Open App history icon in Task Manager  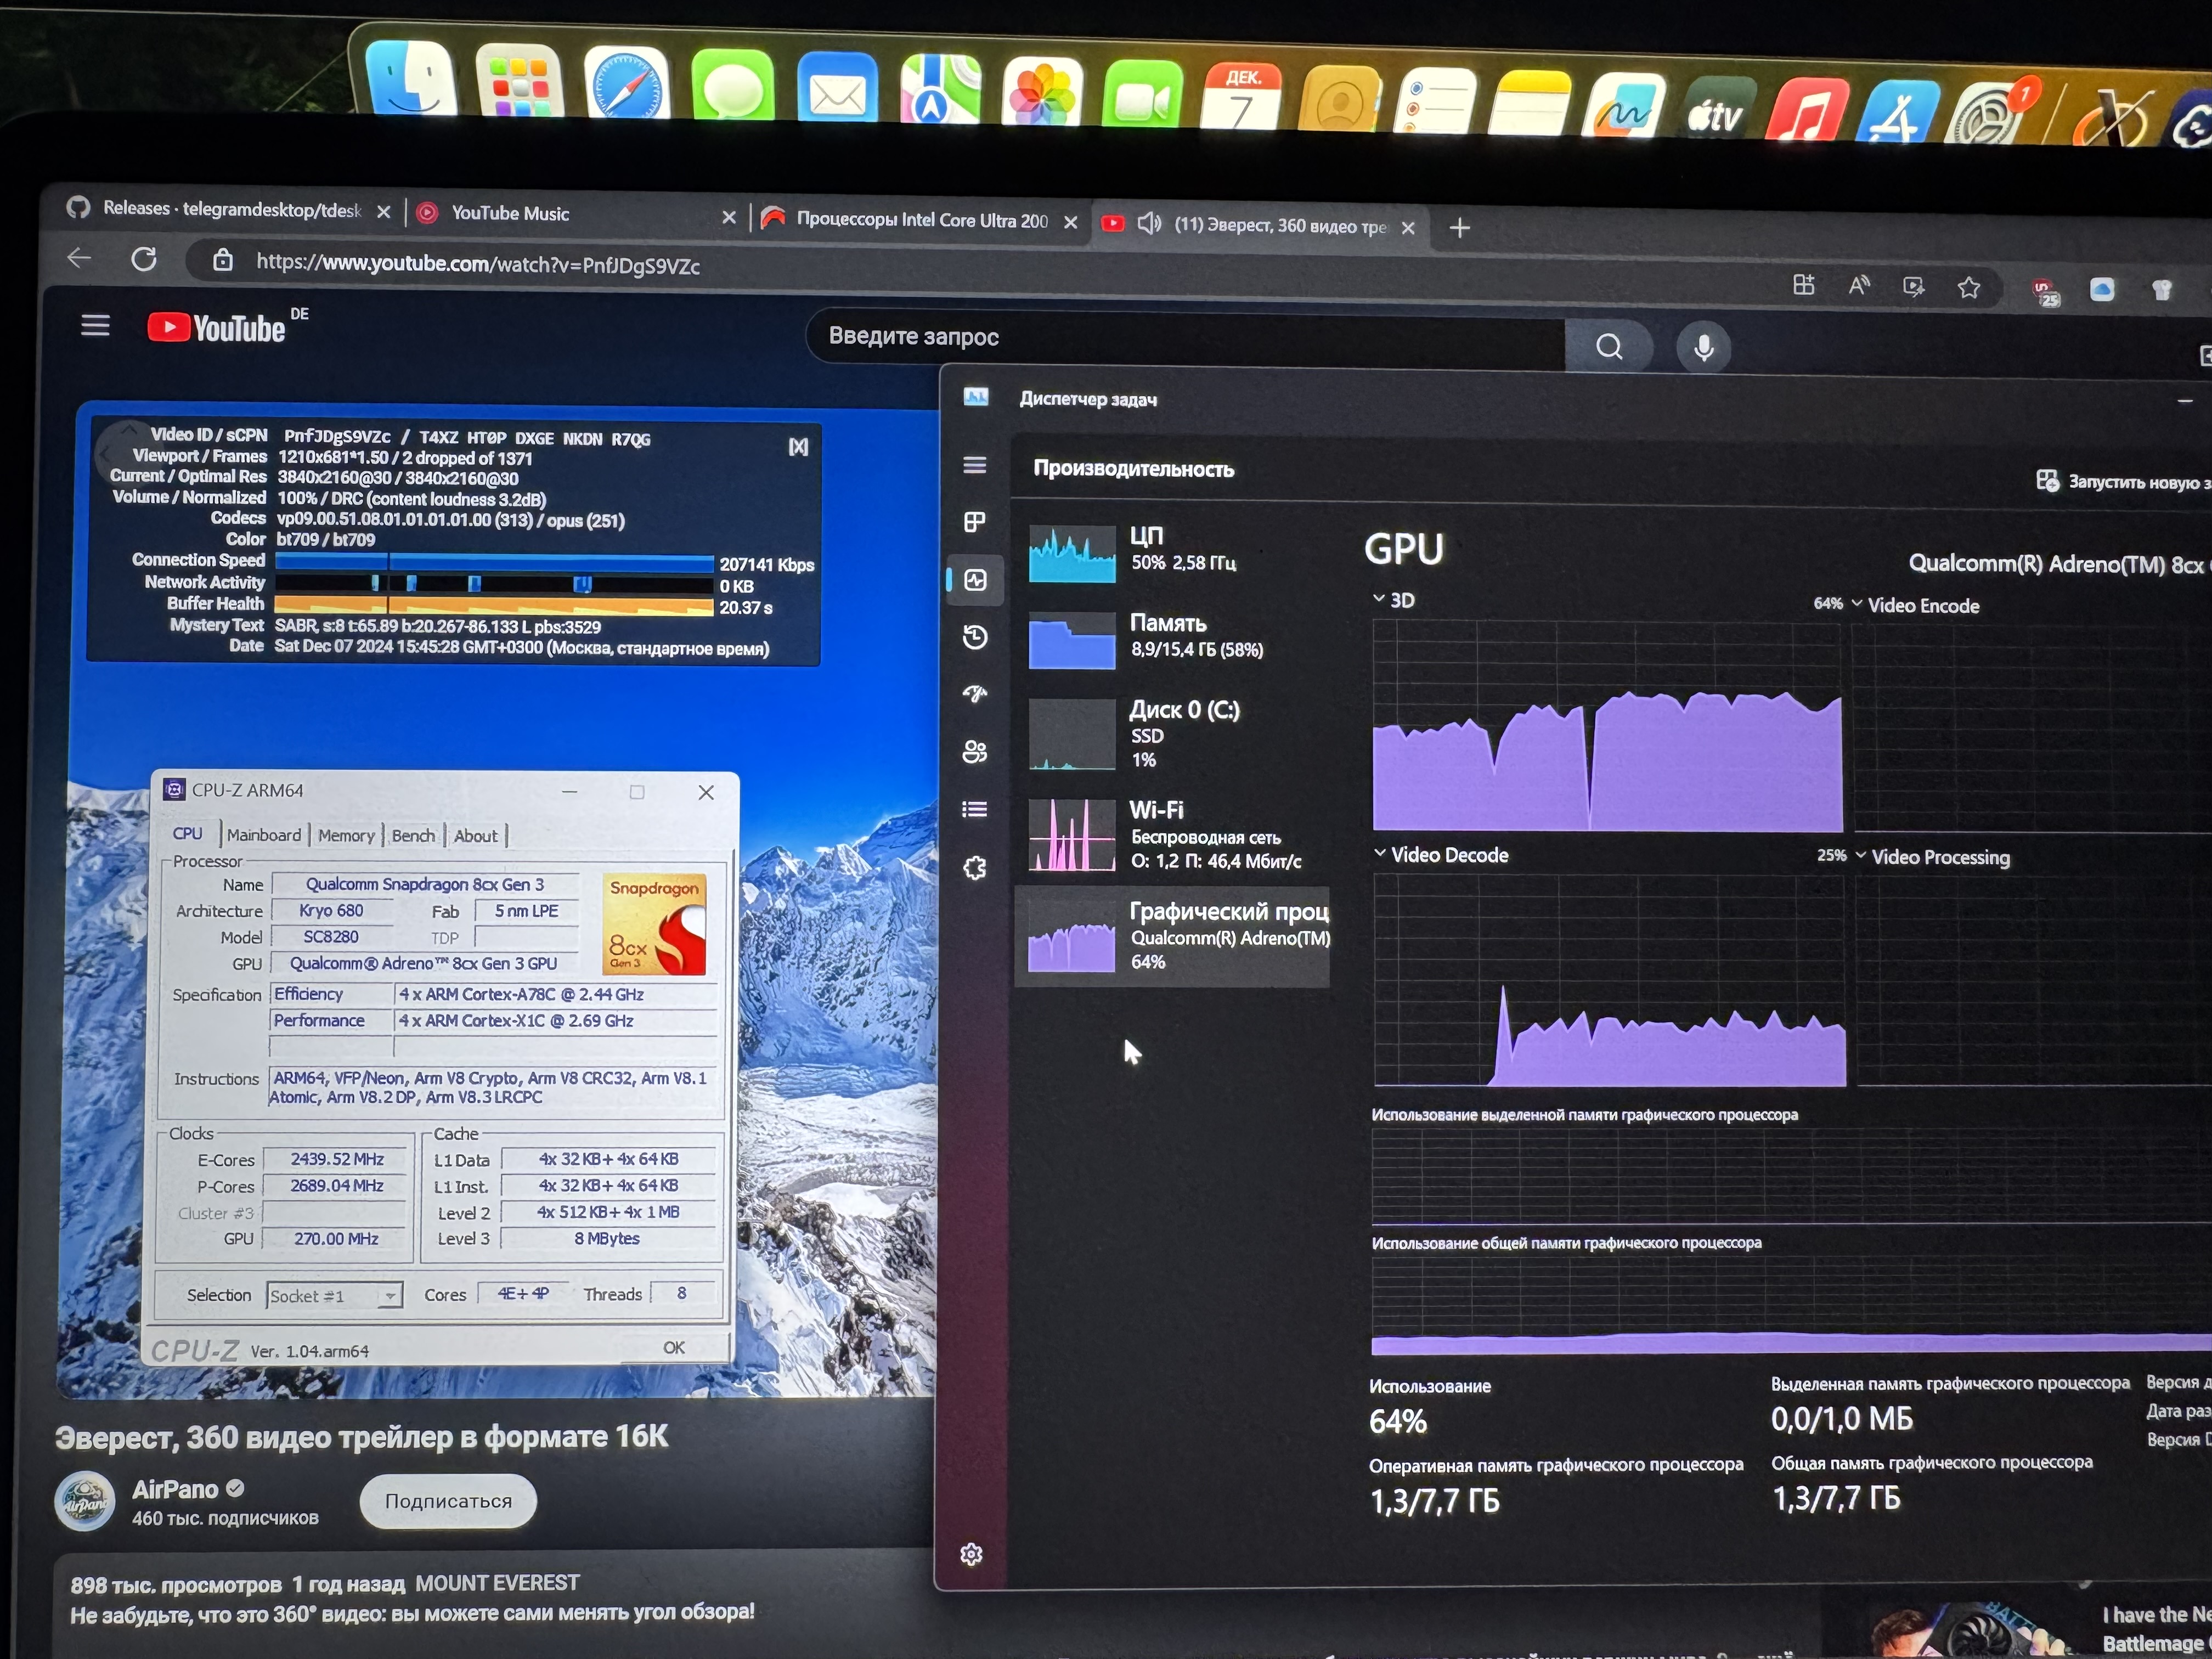pyautogui.click(x=975, y=637)
